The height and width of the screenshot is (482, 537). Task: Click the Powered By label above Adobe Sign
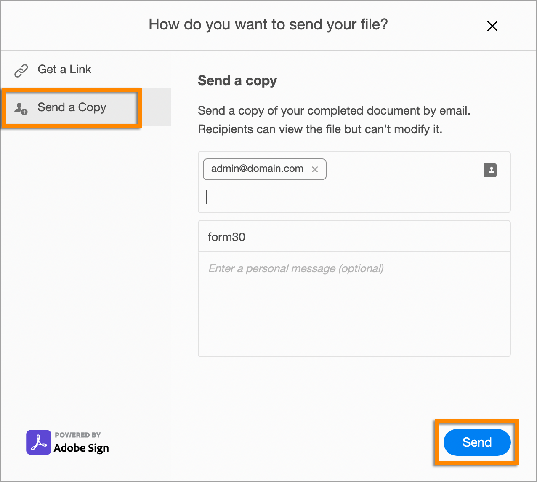[77, 435]
